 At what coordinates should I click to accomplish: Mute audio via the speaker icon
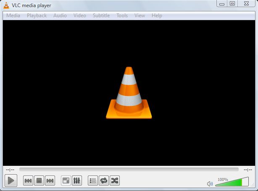pos(210,183)
